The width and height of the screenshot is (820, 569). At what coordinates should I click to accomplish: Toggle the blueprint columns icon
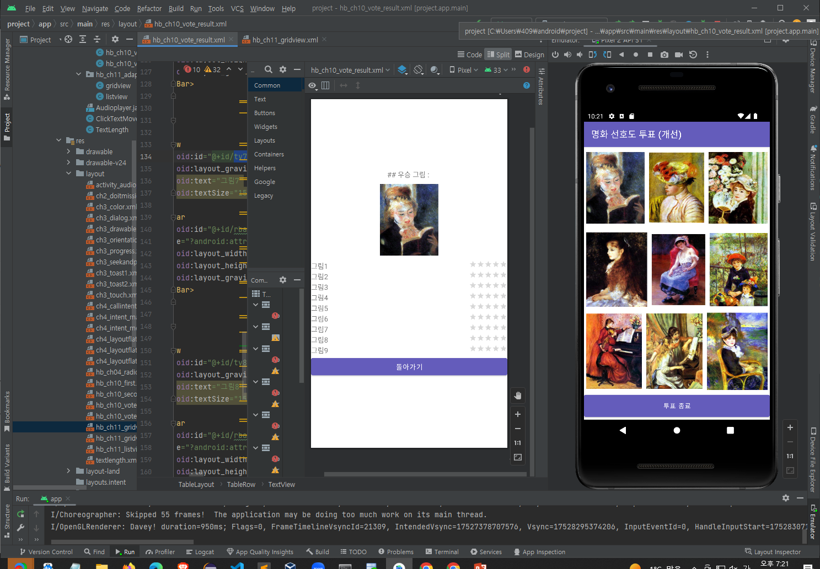(325, 85)
